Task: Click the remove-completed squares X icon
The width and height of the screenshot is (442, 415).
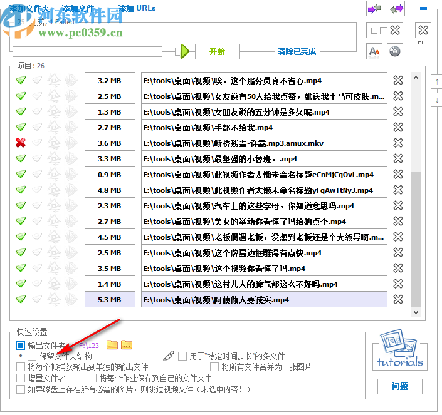Action: point(384,30)
